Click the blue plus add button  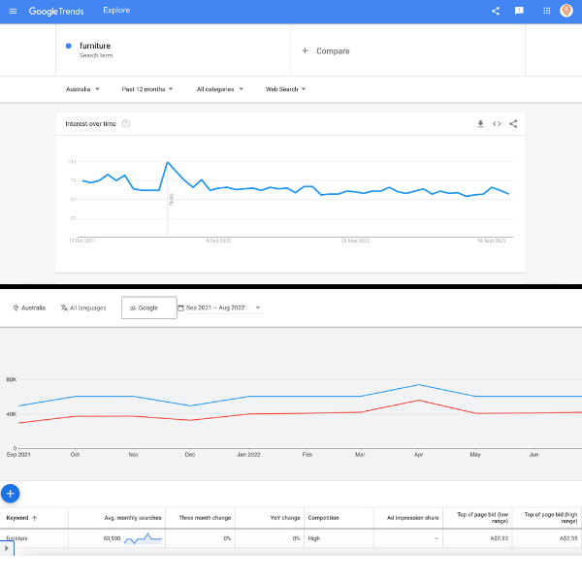pyautogui.click(x=11, y=493)
